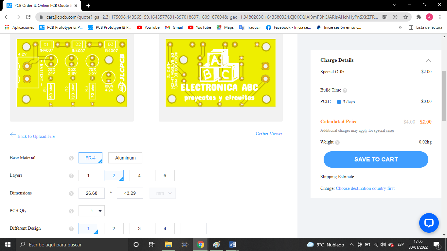The image size is (447, 251).
Task: Open Word from the taskbar
Action: pos(233,244)
